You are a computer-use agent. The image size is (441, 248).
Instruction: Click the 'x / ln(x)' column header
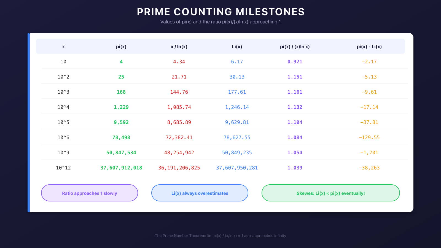(179, 47)
